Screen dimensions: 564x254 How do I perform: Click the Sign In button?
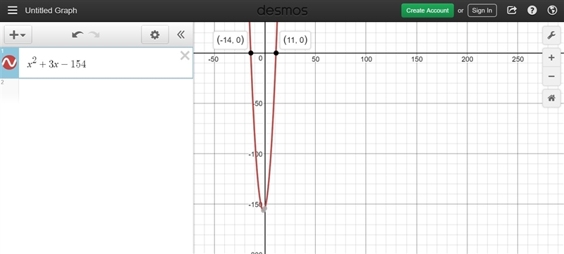pos(482,11)
